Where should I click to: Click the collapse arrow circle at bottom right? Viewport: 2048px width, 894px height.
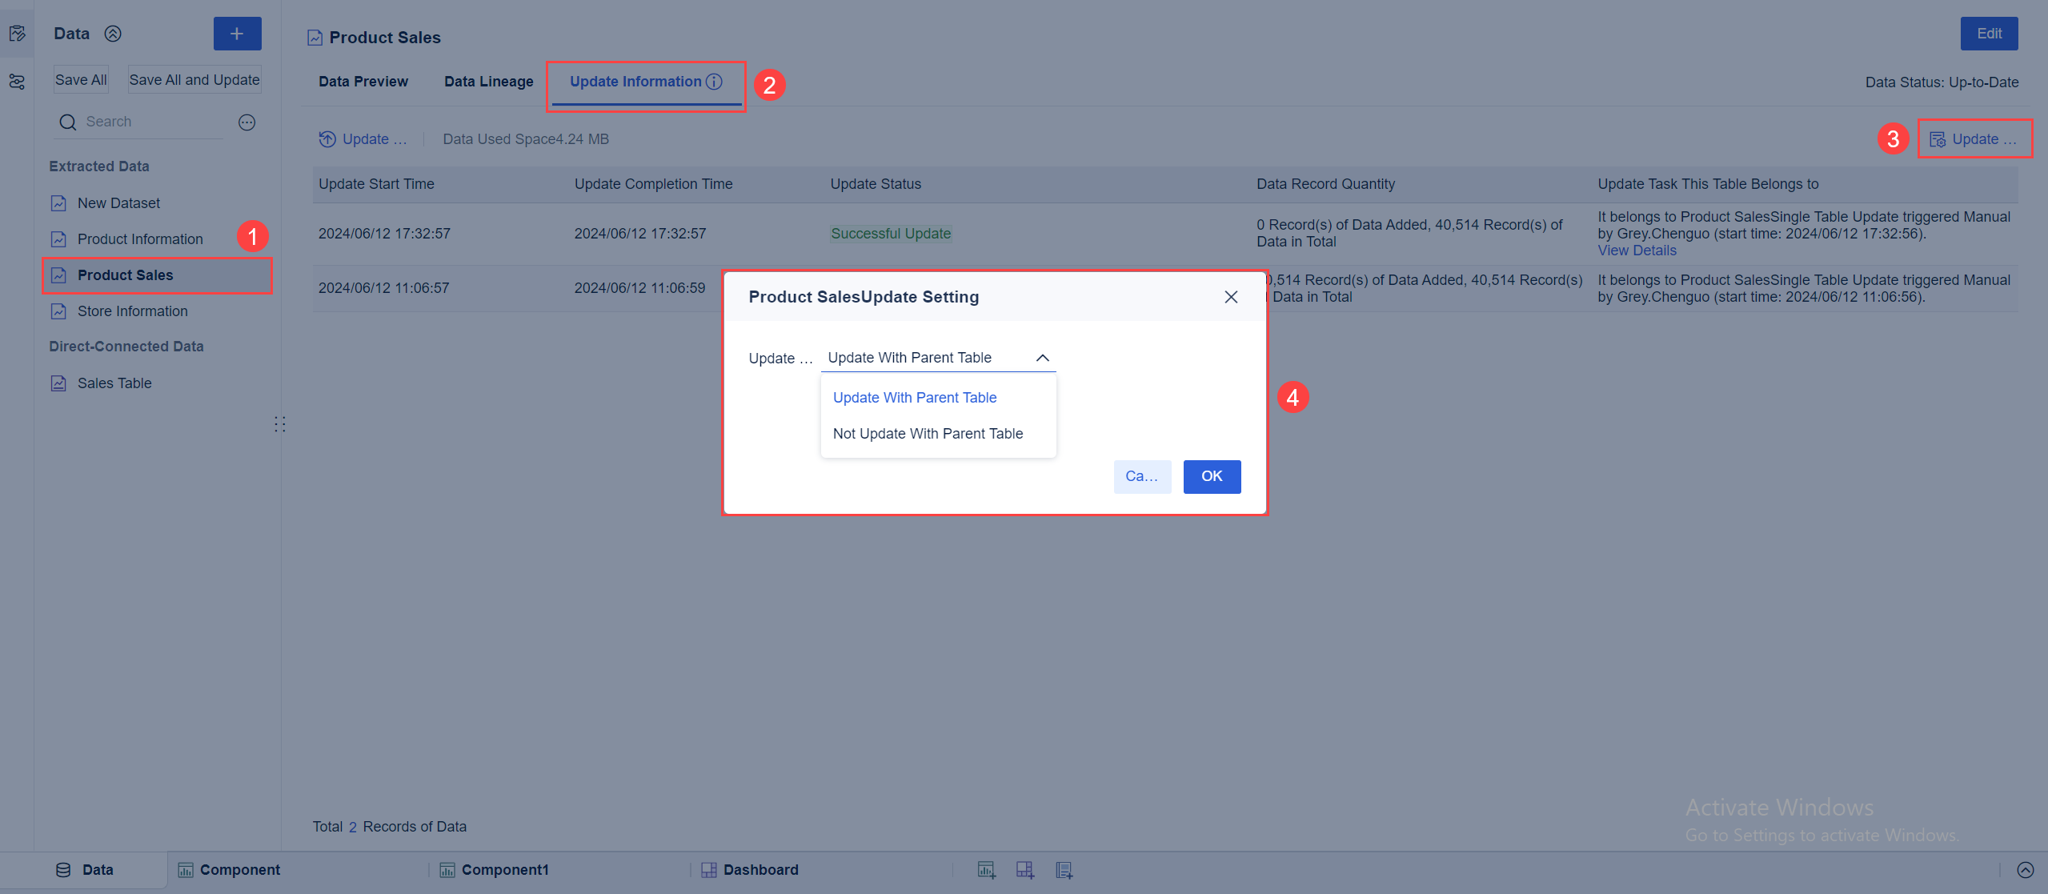tap(2025, 870)
